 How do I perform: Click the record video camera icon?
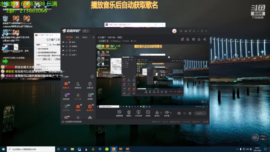tap(179, 113)
